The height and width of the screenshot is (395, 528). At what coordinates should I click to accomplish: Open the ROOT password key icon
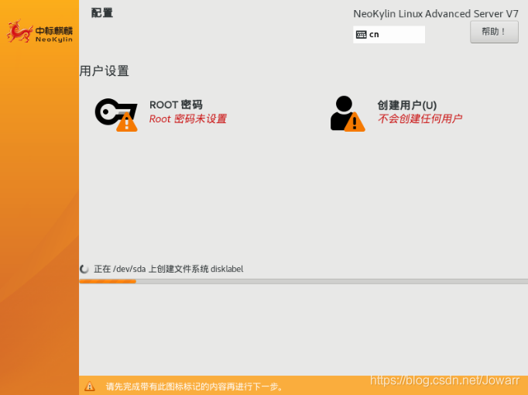[116, 115]
